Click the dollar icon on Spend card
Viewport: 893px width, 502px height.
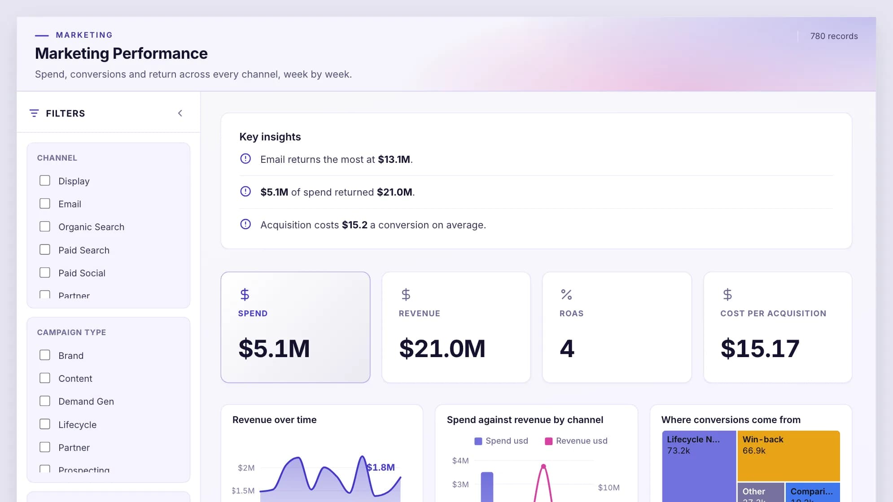(245, 294)
